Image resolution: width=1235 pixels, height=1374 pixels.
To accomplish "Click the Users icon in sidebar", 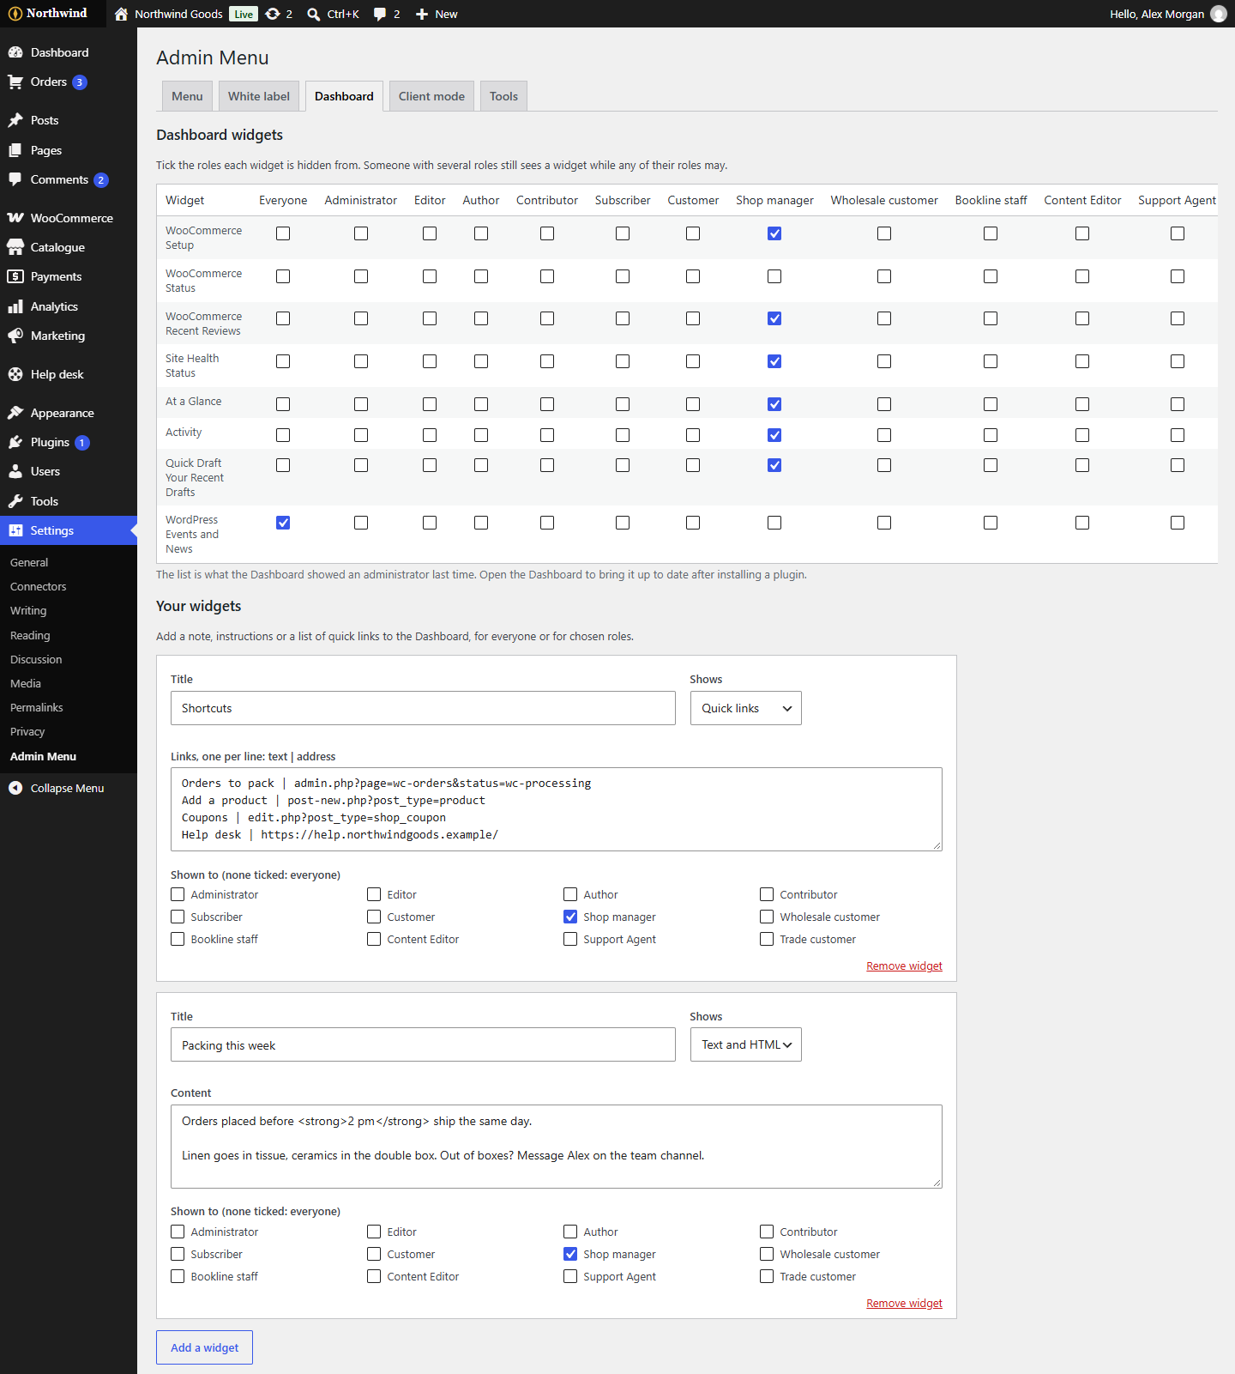I will point(15,471).
